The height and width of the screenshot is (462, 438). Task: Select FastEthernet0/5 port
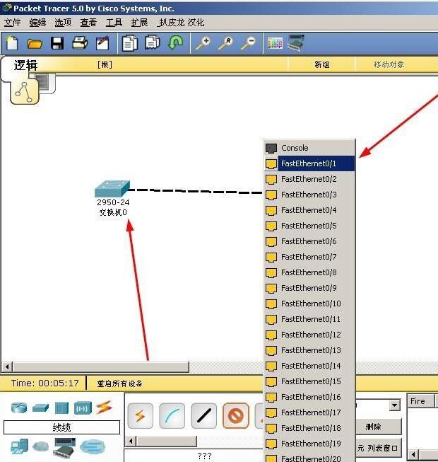point(309,226)
